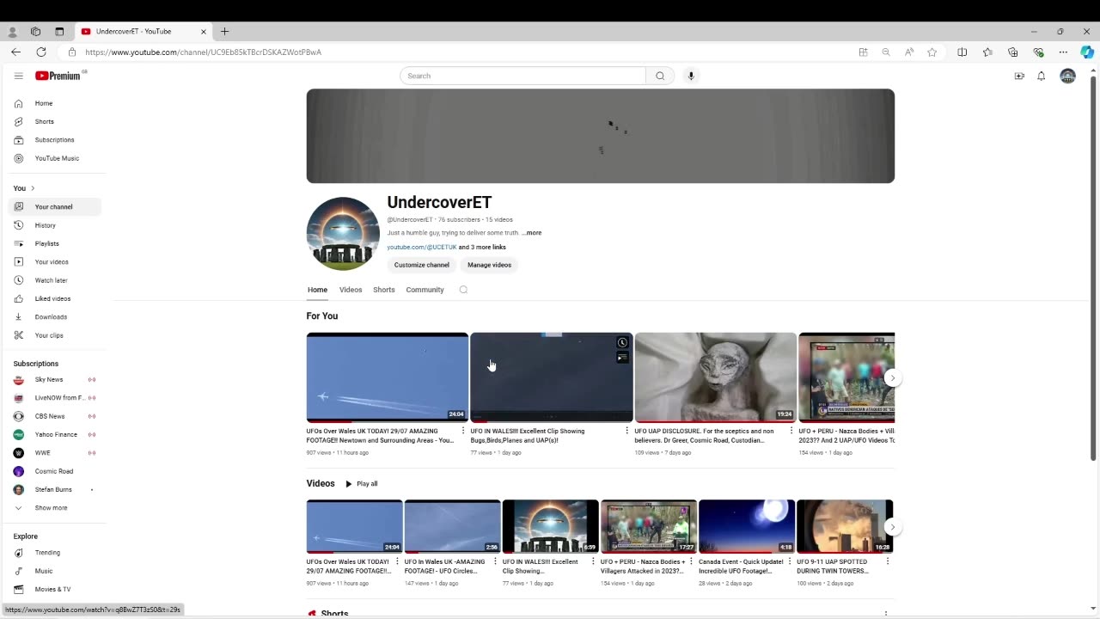Go to Home in the sidebar

click(55, 103)
